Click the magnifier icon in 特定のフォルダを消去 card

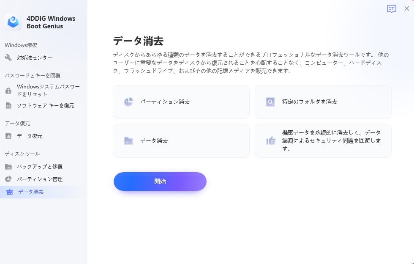coord(270,102)
